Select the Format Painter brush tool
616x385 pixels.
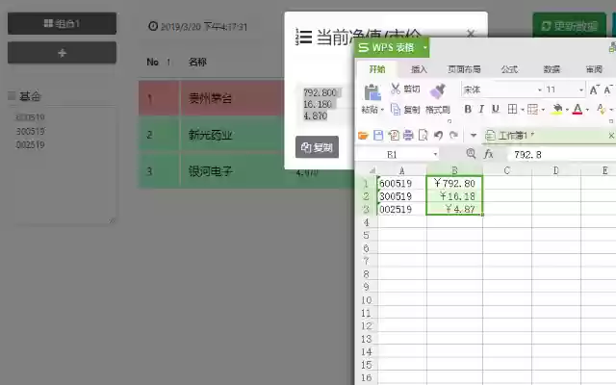click(x=437, y=90)
